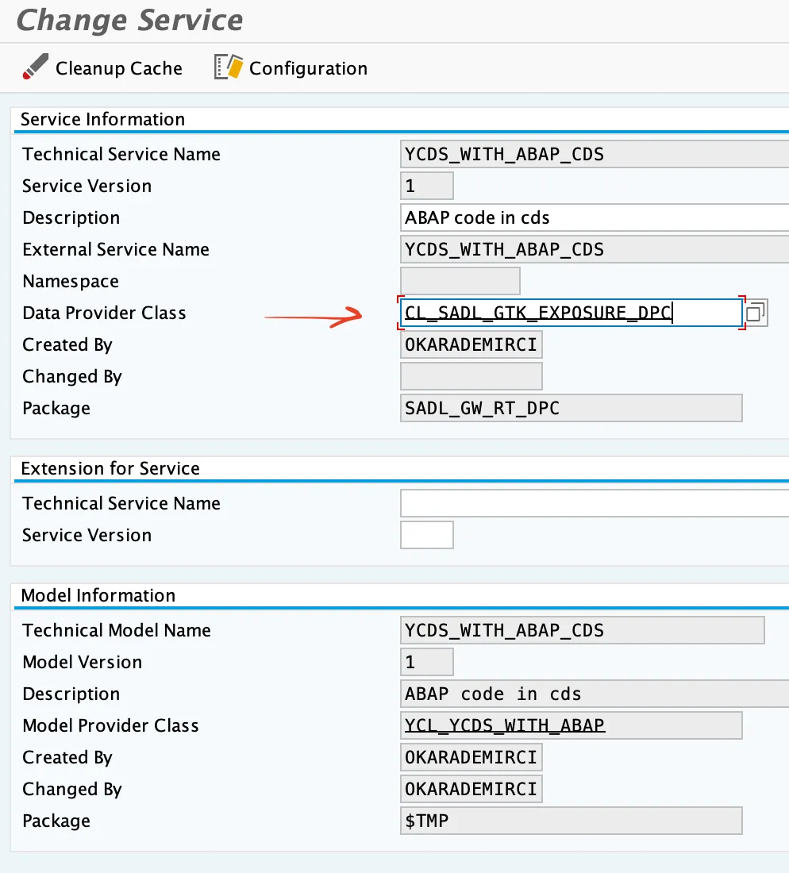Click the Extension Technical Service Name field
The width and height of the screenshot is (789, 873).
coord(594,503)
